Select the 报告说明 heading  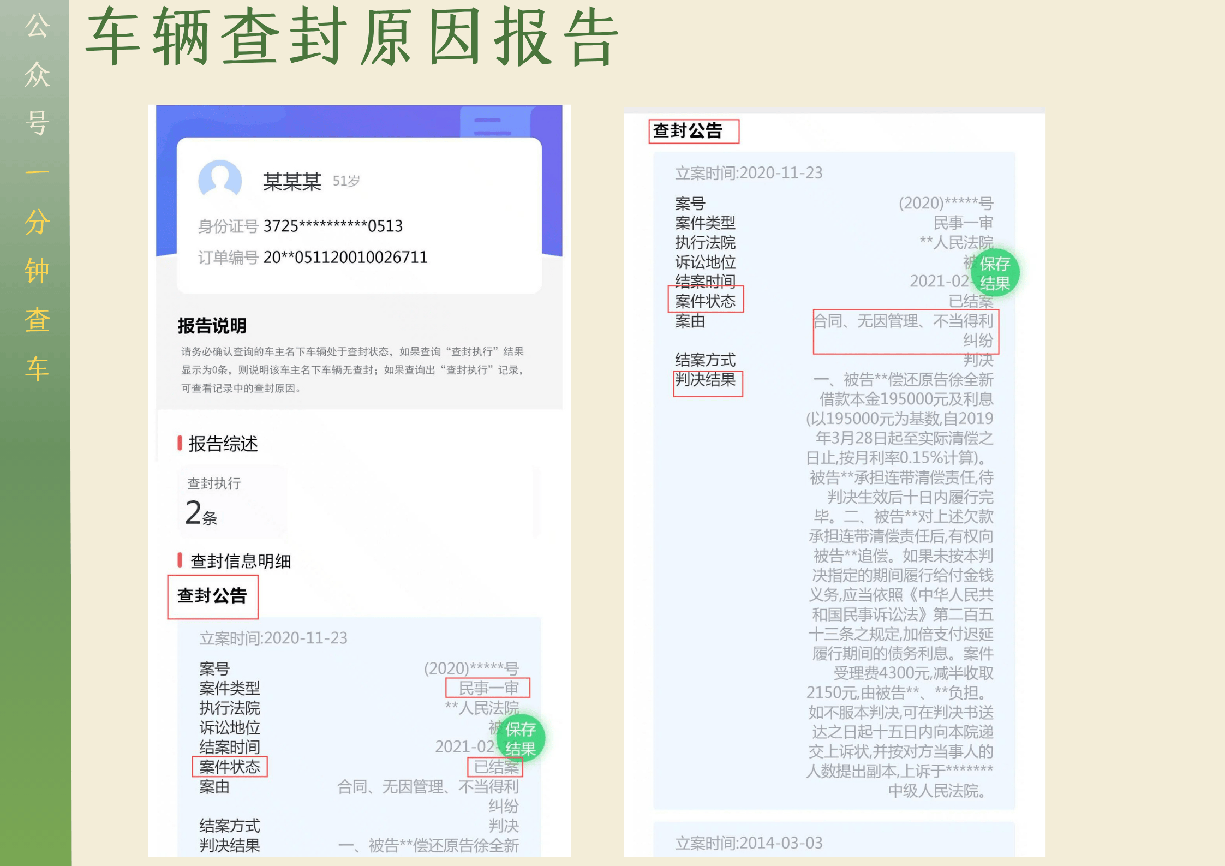[212, 326]
